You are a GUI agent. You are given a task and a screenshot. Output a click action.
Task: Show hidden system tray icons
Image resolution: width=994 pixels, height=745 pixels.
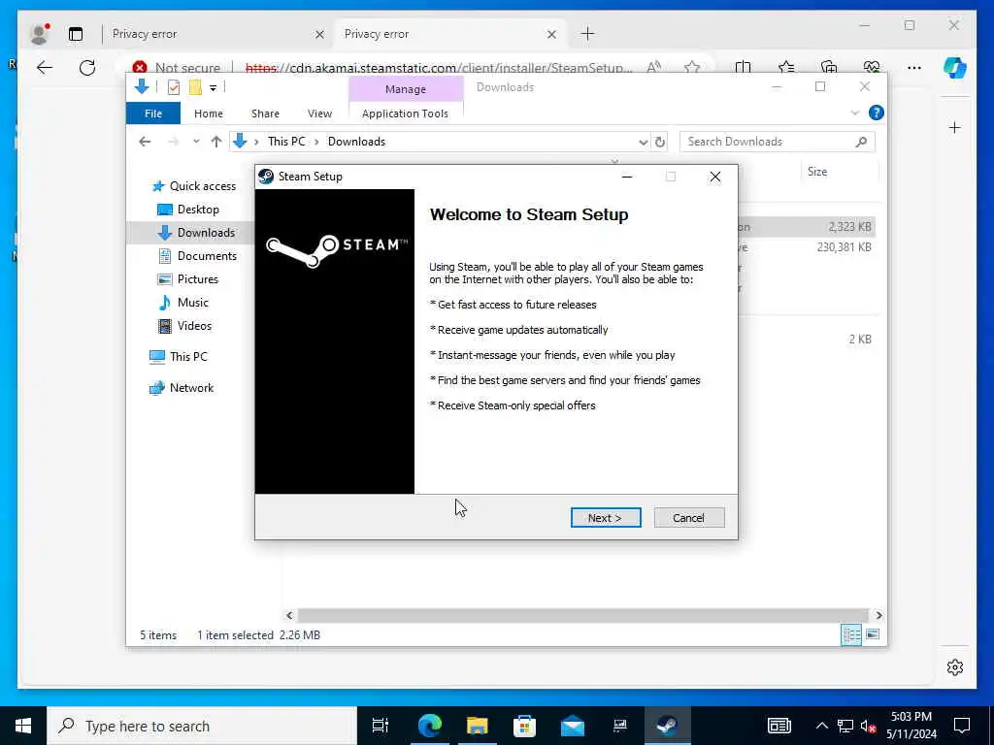click(x=821, y=726)
